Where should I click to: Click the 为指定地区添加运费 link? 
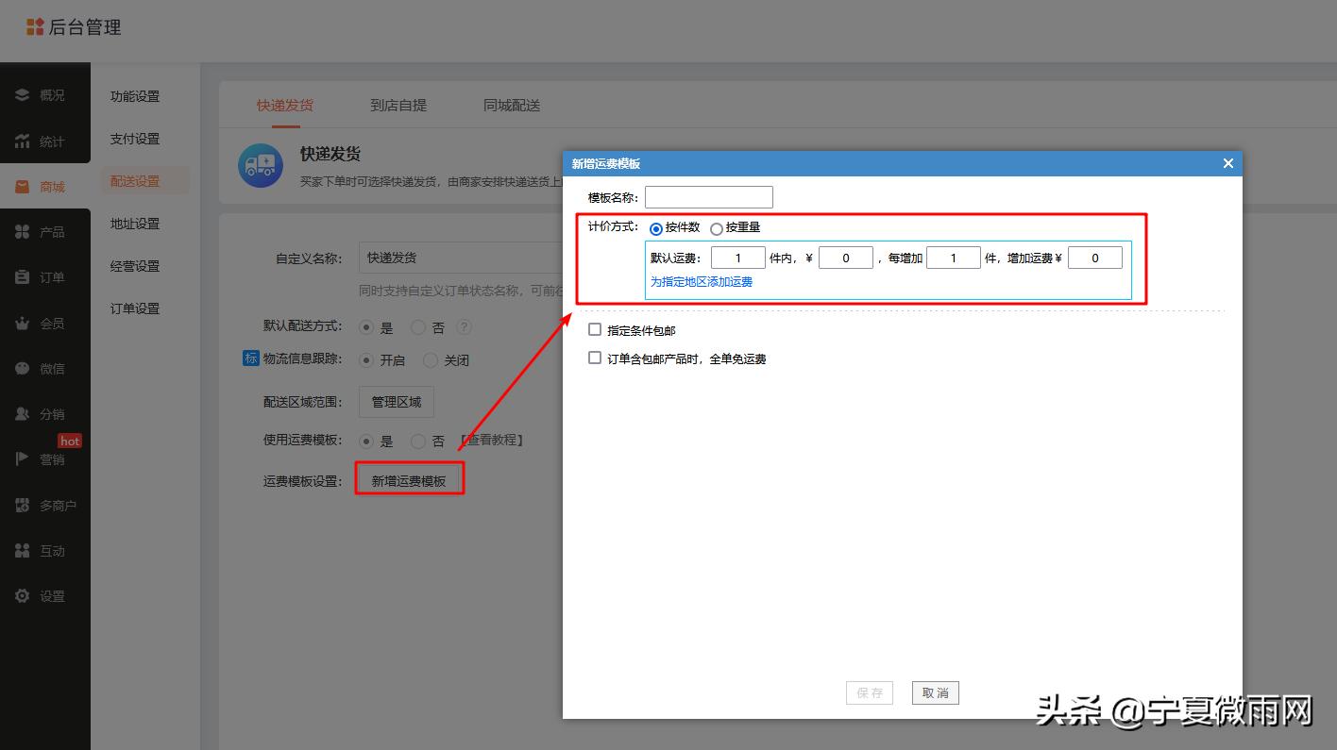click(x=702, y=281)
